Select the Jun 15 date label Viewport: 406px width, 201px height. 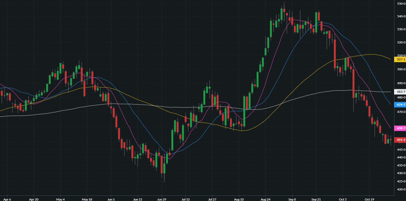[137, 199]
